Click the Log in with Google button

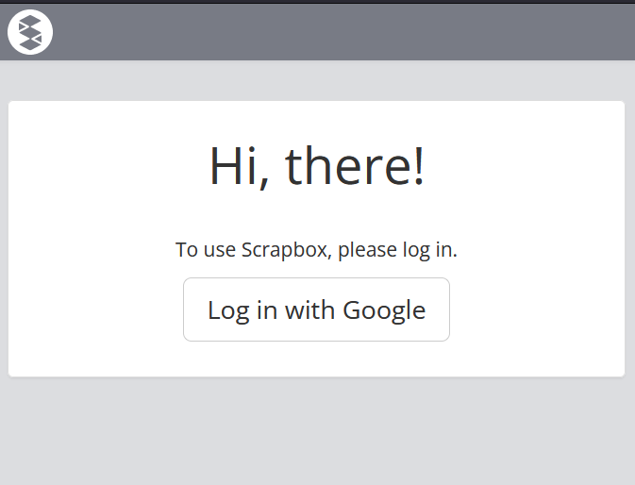coord(316,309)
